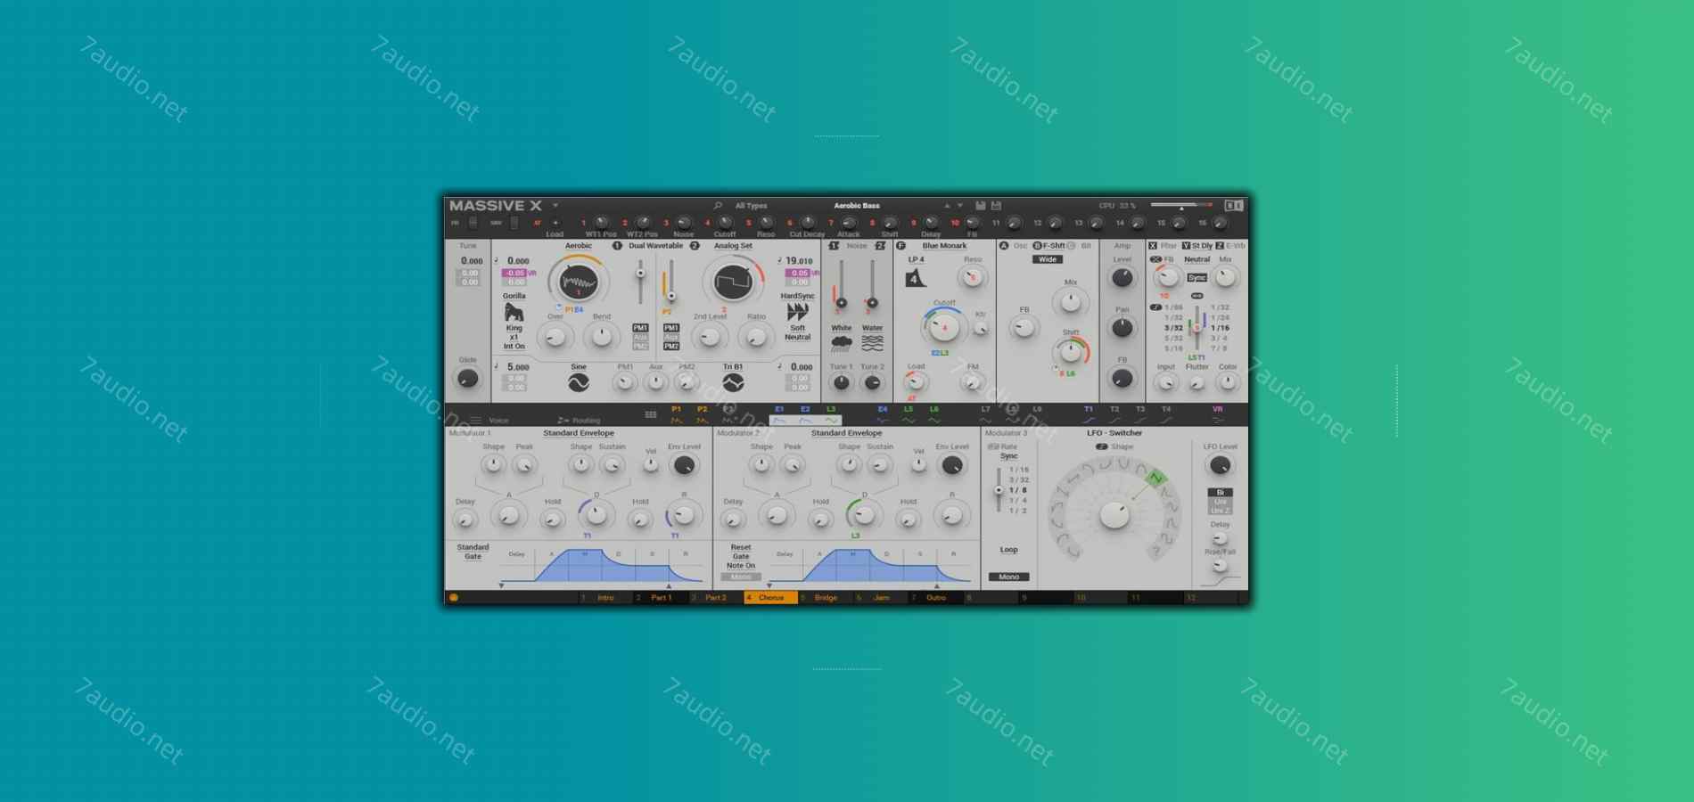This screenshot has width=1694, height=802.
Task: Open the Massive X main menu arrow
Action: 555,206
